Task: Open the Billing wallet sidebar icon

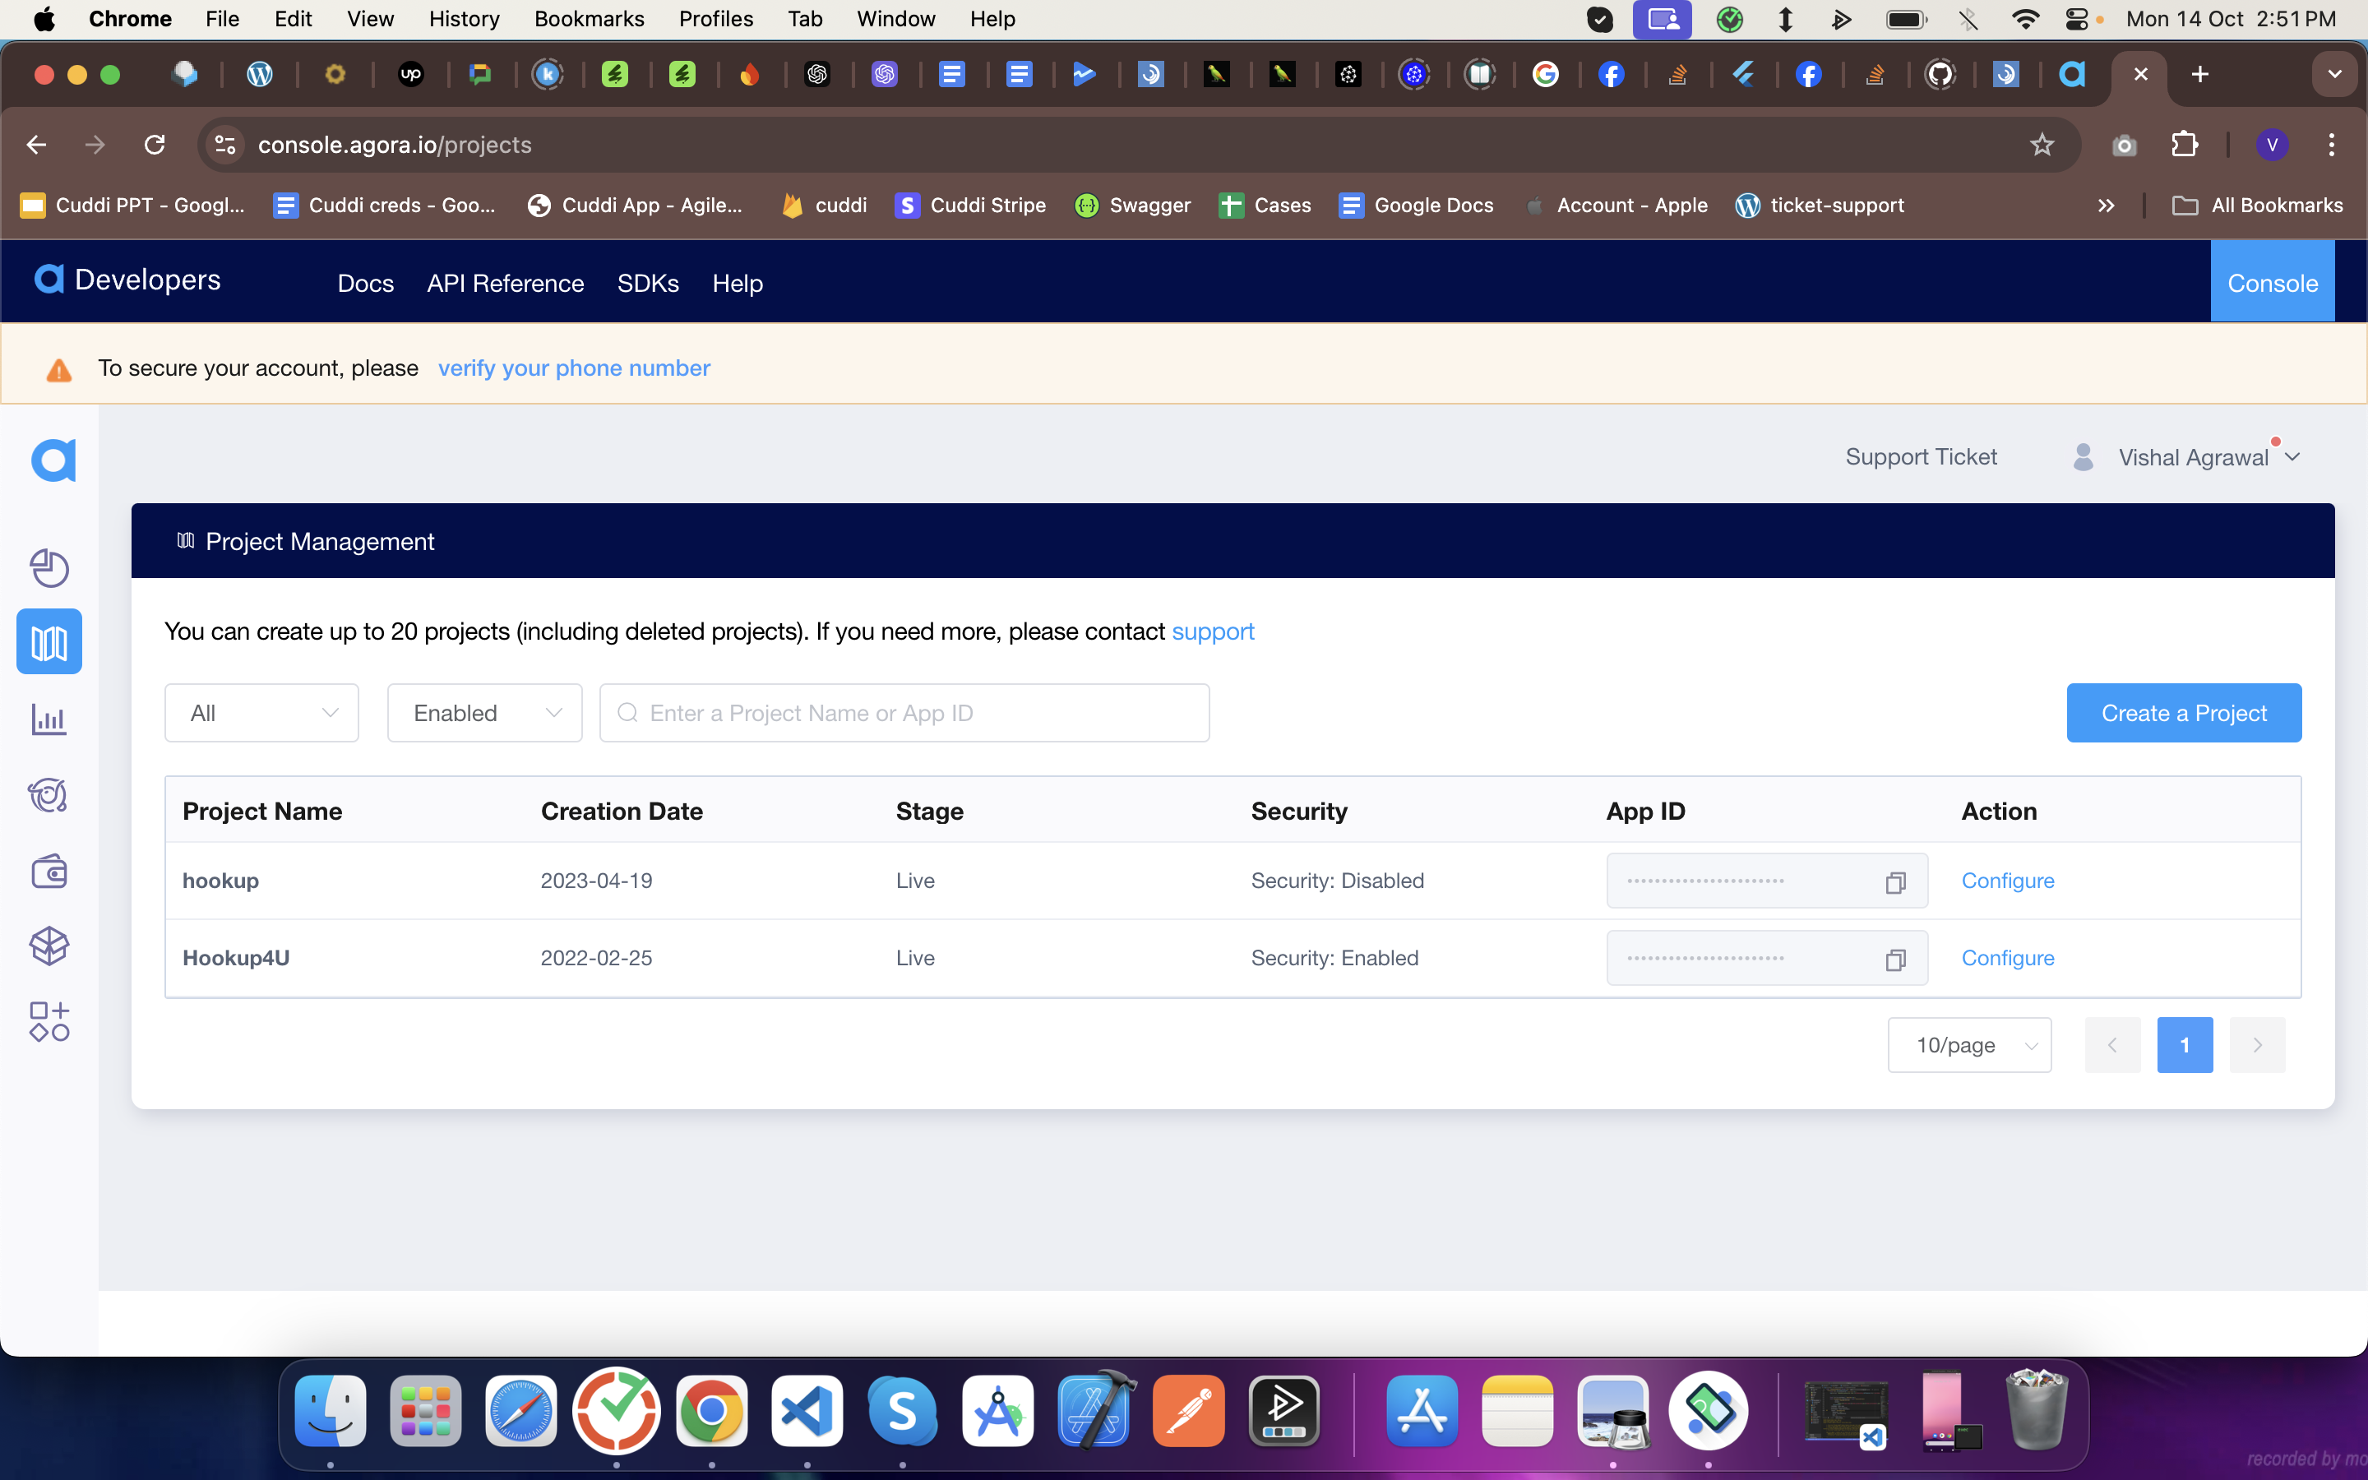Action: tap(49, 870)
